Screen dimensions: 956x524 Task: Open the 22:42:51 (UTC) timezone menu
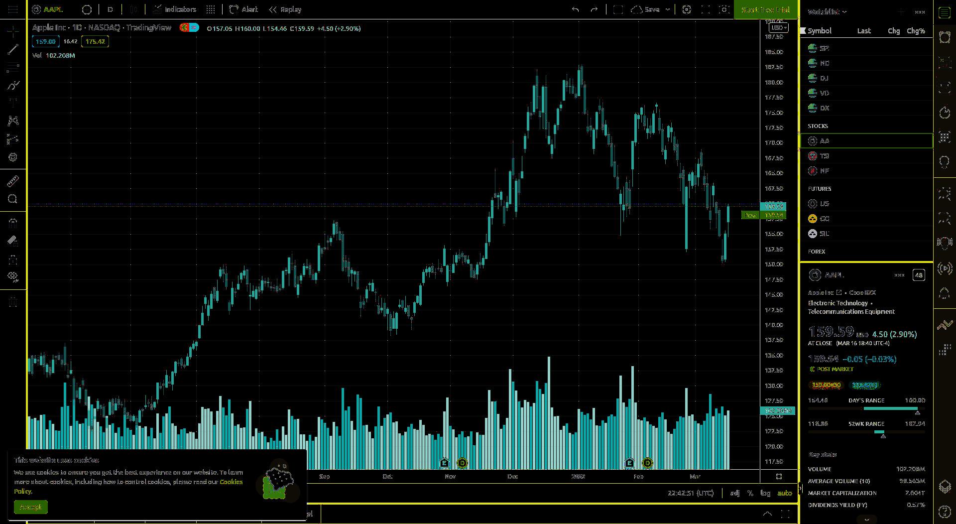tap(691, 493)
